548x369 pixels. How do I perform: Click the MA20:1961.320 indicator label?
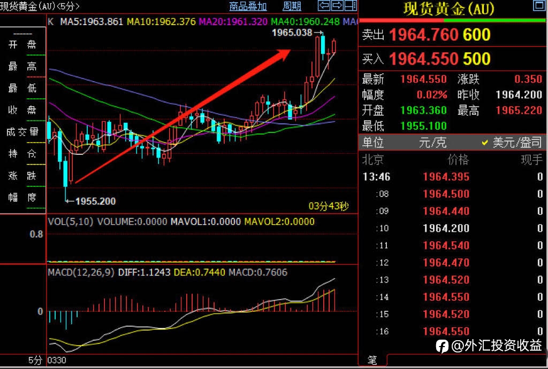pyautogui.click(x=233, y=21)
